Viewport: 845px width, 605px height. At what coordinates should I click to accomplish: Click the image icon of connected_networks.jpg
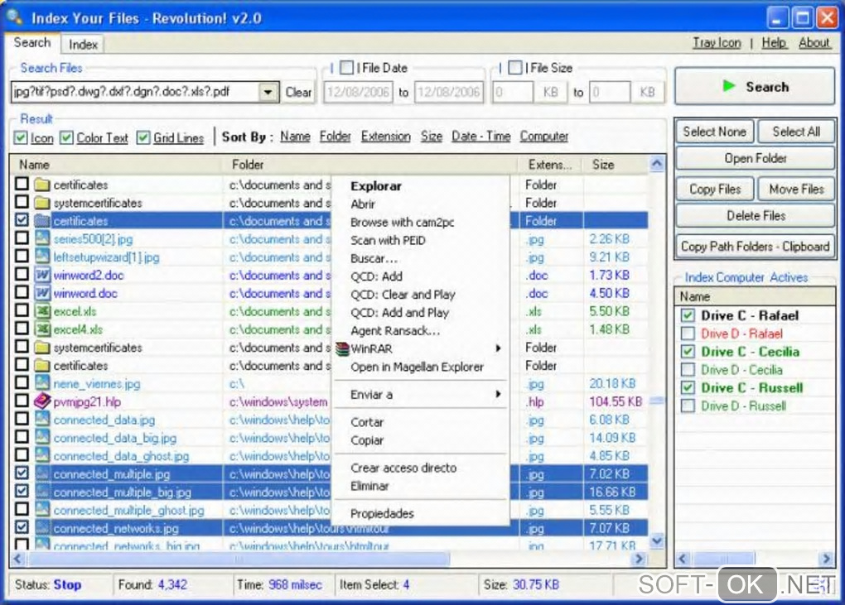(x=42, y=528)
